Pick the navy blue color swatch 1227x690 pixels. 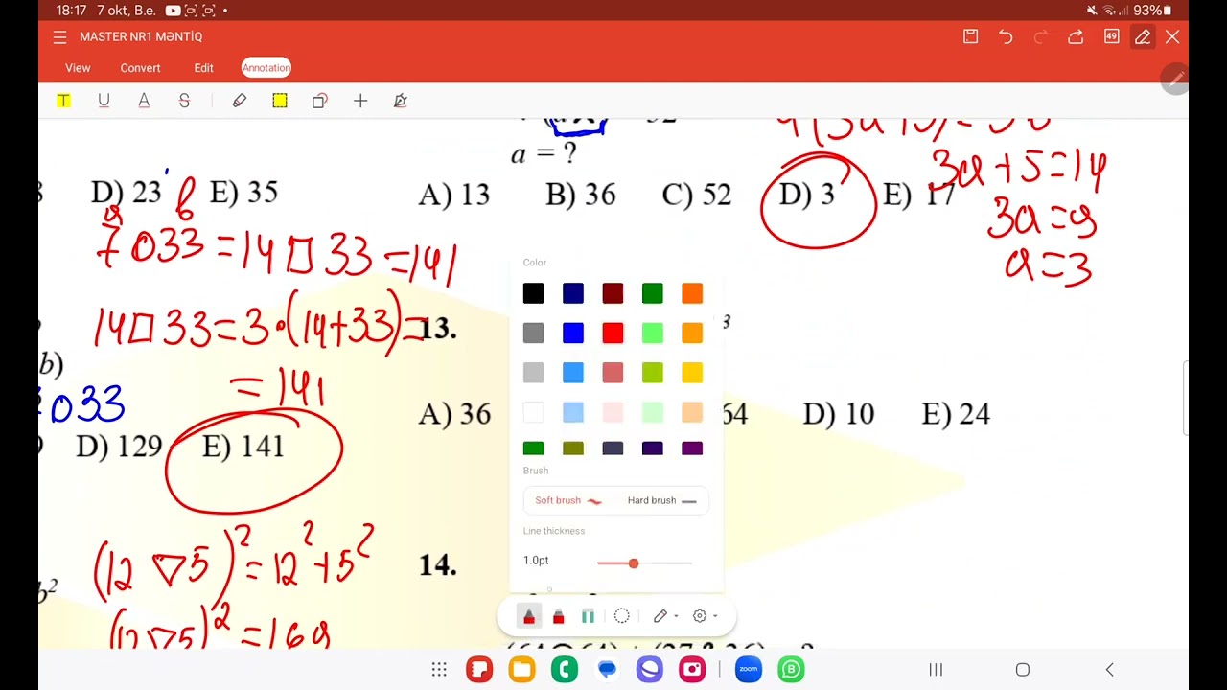tap(573, 293)
